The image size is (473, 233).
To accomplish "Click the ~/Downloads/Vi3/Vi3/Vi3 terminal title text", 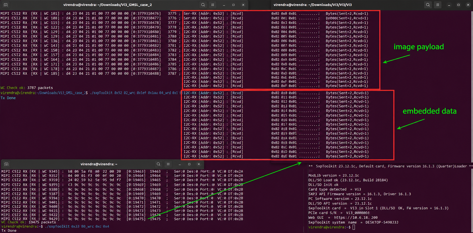I will (313, 5).
